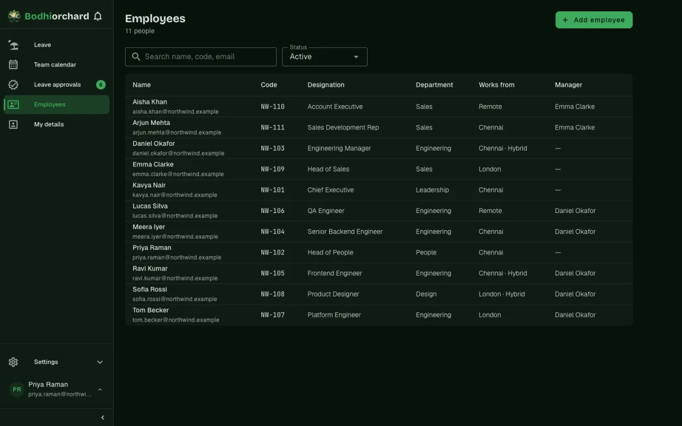
Task: Collapse the sidebar with the left chevron
Action: (x=103, y=417)
